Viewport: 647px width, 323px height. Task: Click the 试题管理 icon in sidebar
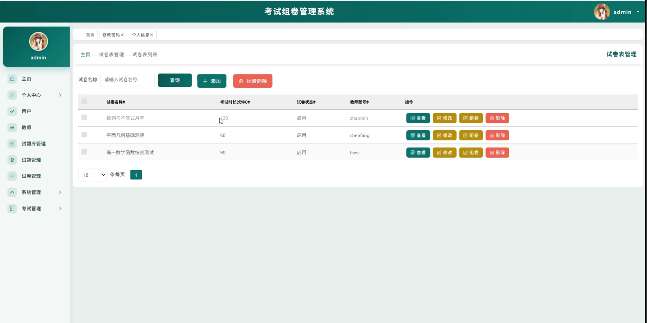12,160
